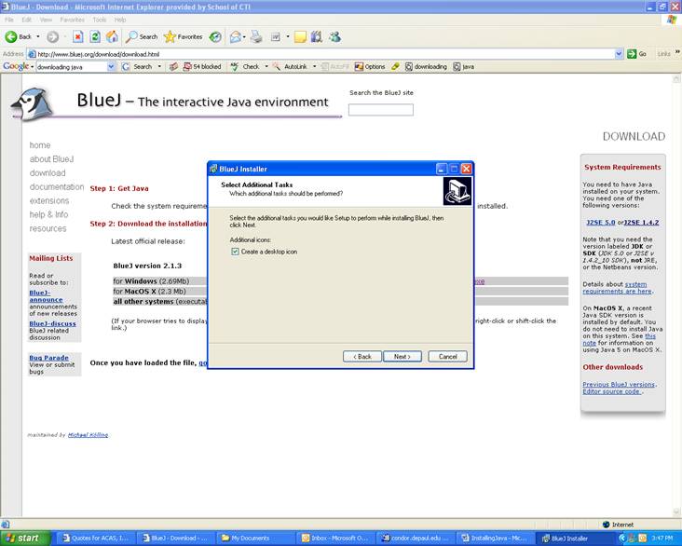This screenshot has height=546, width=682.
Task: Open the Help menu
Action: coord(120,20)
